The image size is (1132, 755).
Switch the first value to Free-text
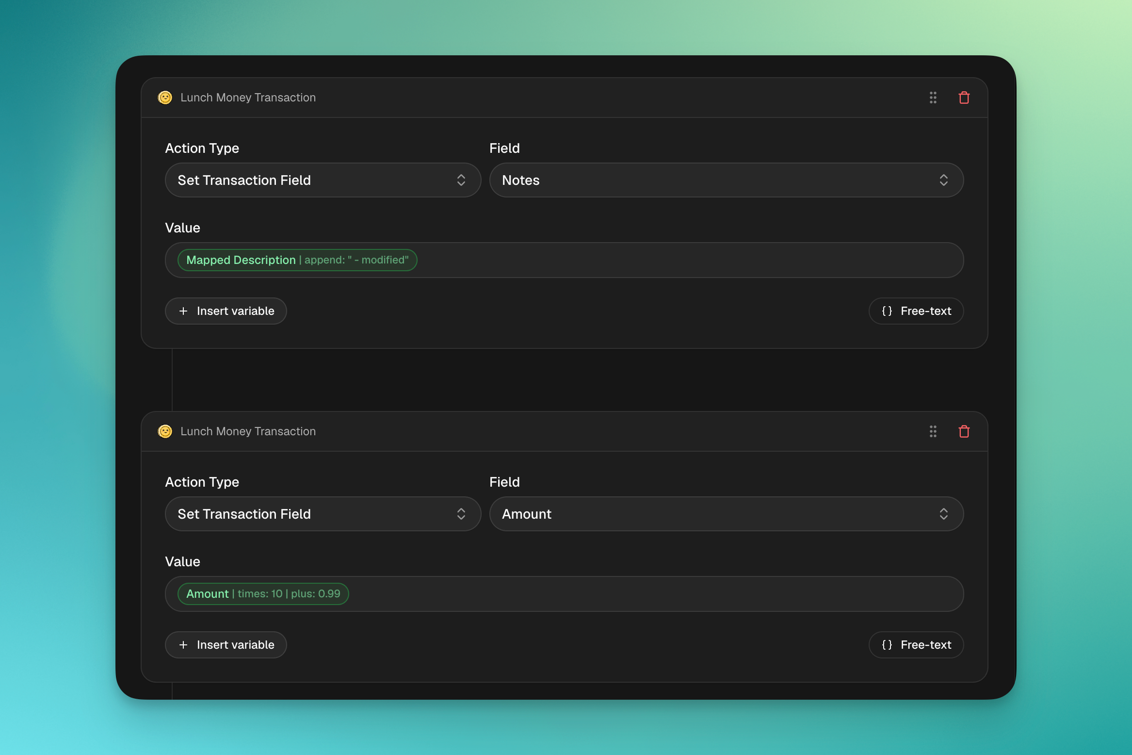coord(916,311)
